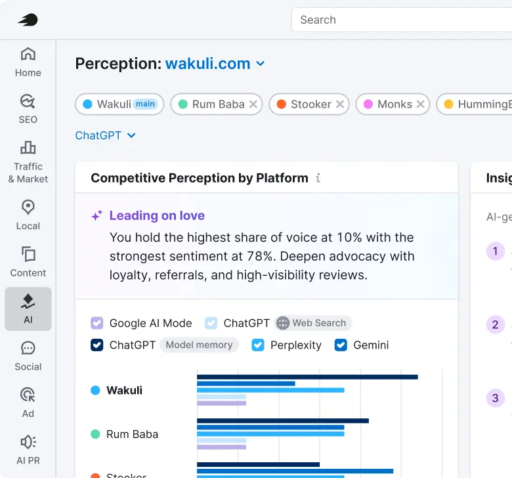Open the Home sidebar section
The image size is (512, 478).
click(x=28, y=62)
